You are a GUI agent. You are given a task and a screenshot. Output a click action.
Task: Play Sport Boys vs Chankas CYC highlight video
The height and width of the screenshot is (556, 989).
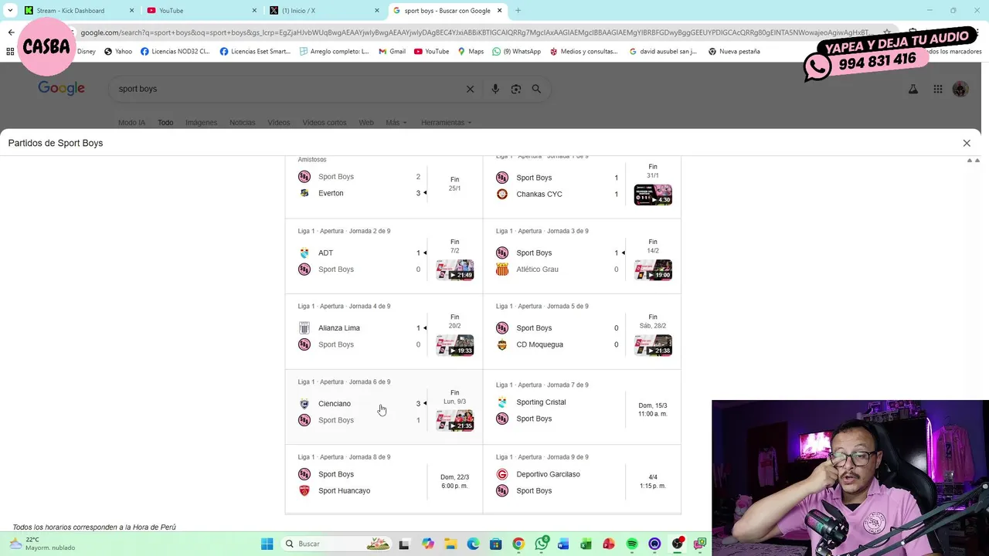pyautogui.click(x=653, y=195)
